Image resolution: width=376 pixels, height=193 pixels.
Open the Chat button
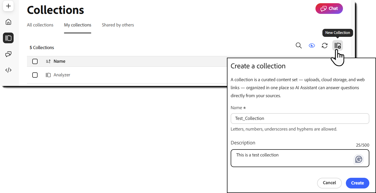(x=329, y=9)
